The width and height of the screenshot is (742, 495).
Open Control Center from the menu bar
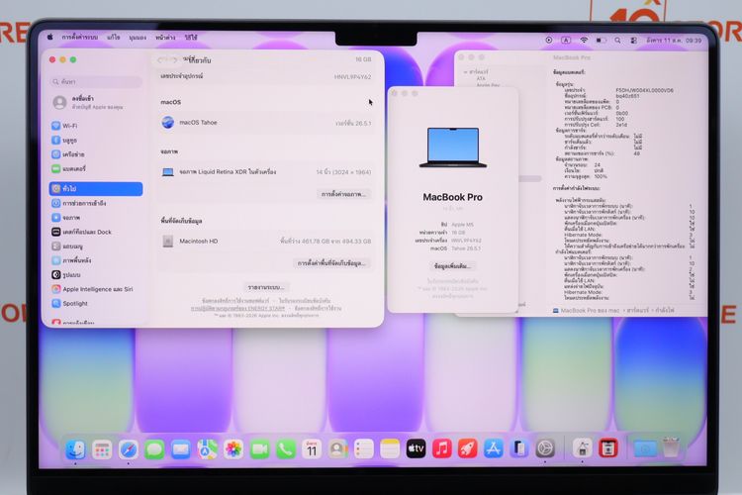click(633, 41)
